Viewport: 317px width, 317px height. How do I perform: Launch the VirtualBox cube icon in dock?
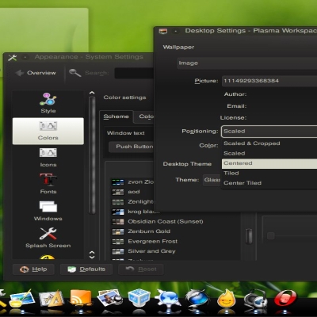click(139, 298)
